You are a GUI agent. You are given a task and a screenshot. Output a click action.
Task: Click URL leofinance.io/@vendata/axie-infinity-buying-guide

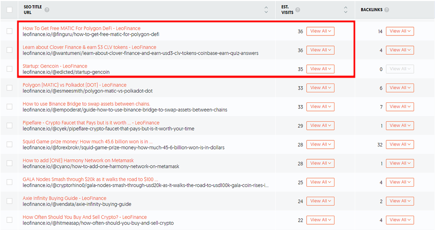click(x=77, y=204)
